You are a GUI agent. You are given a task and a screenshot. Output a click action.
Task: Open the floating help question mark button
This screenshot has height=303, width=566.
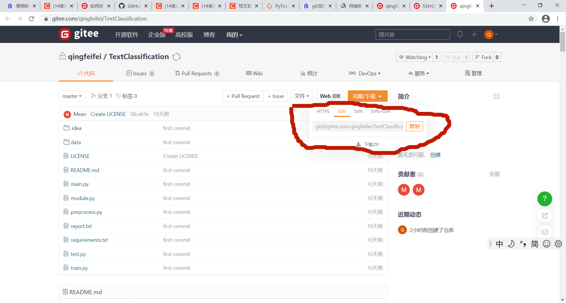[x=545, y=199]
